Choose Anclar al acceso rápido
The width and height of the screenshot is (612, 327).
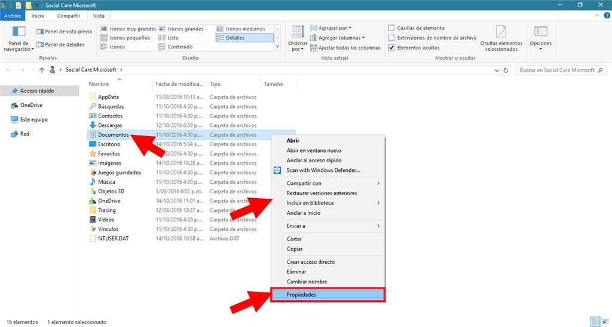(x=328, y=160)
